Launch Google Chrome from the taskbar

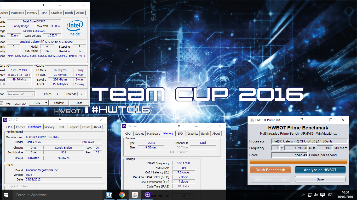point(122,195)
